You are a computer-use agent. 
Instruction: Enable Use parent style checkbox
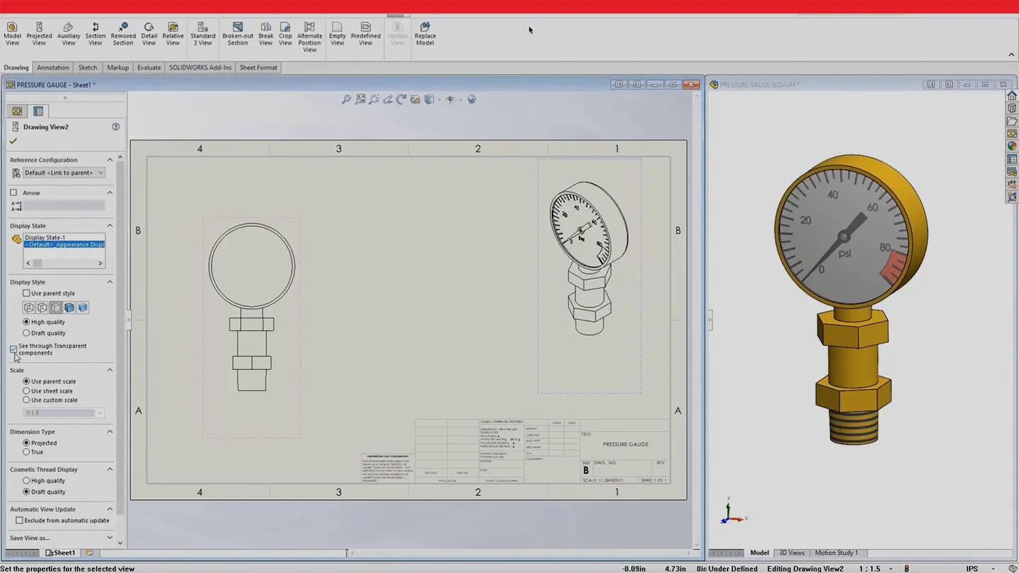click(26, 293)
